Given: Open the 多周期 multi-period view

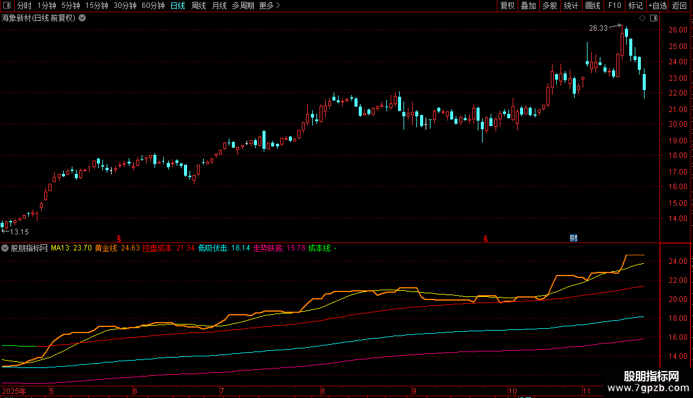Looking at the screenshot, I should (243, 6).
